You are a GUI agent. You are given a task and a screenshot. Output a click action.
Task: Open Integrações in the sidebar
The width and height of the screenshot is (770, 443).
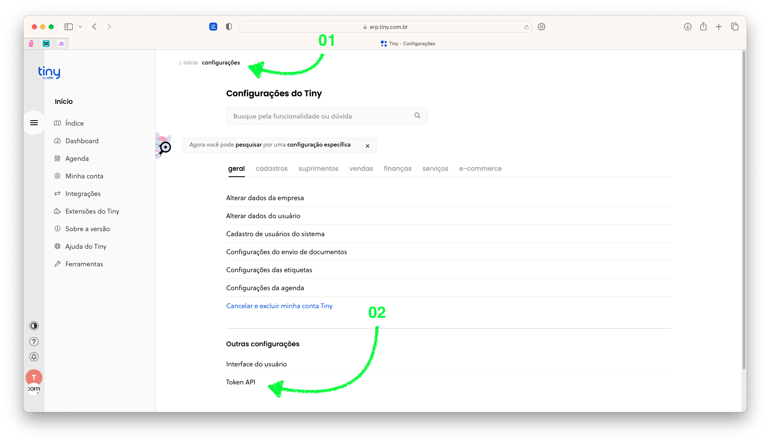(x=83, y=193)
